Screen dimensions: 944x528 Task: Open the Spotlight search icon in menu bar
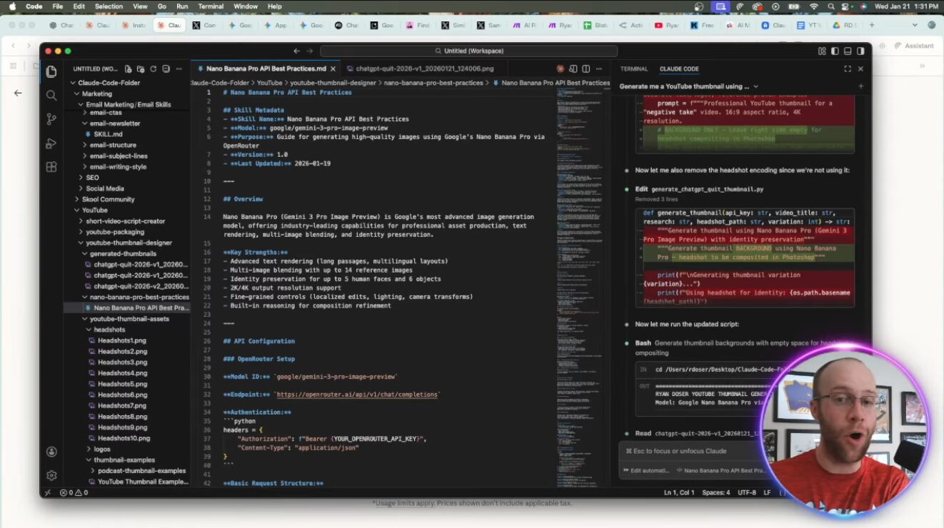[x=830, y=6]
